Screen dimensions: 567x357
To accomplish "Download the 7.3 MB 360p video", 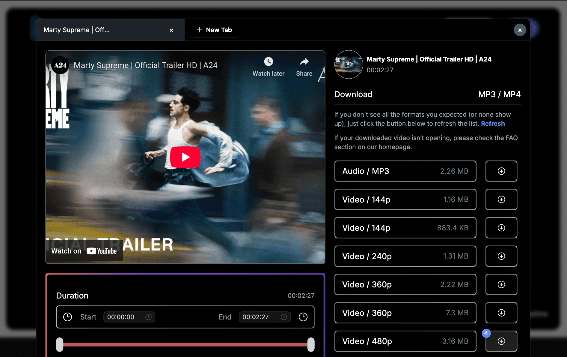I will [x=501, y=313].
